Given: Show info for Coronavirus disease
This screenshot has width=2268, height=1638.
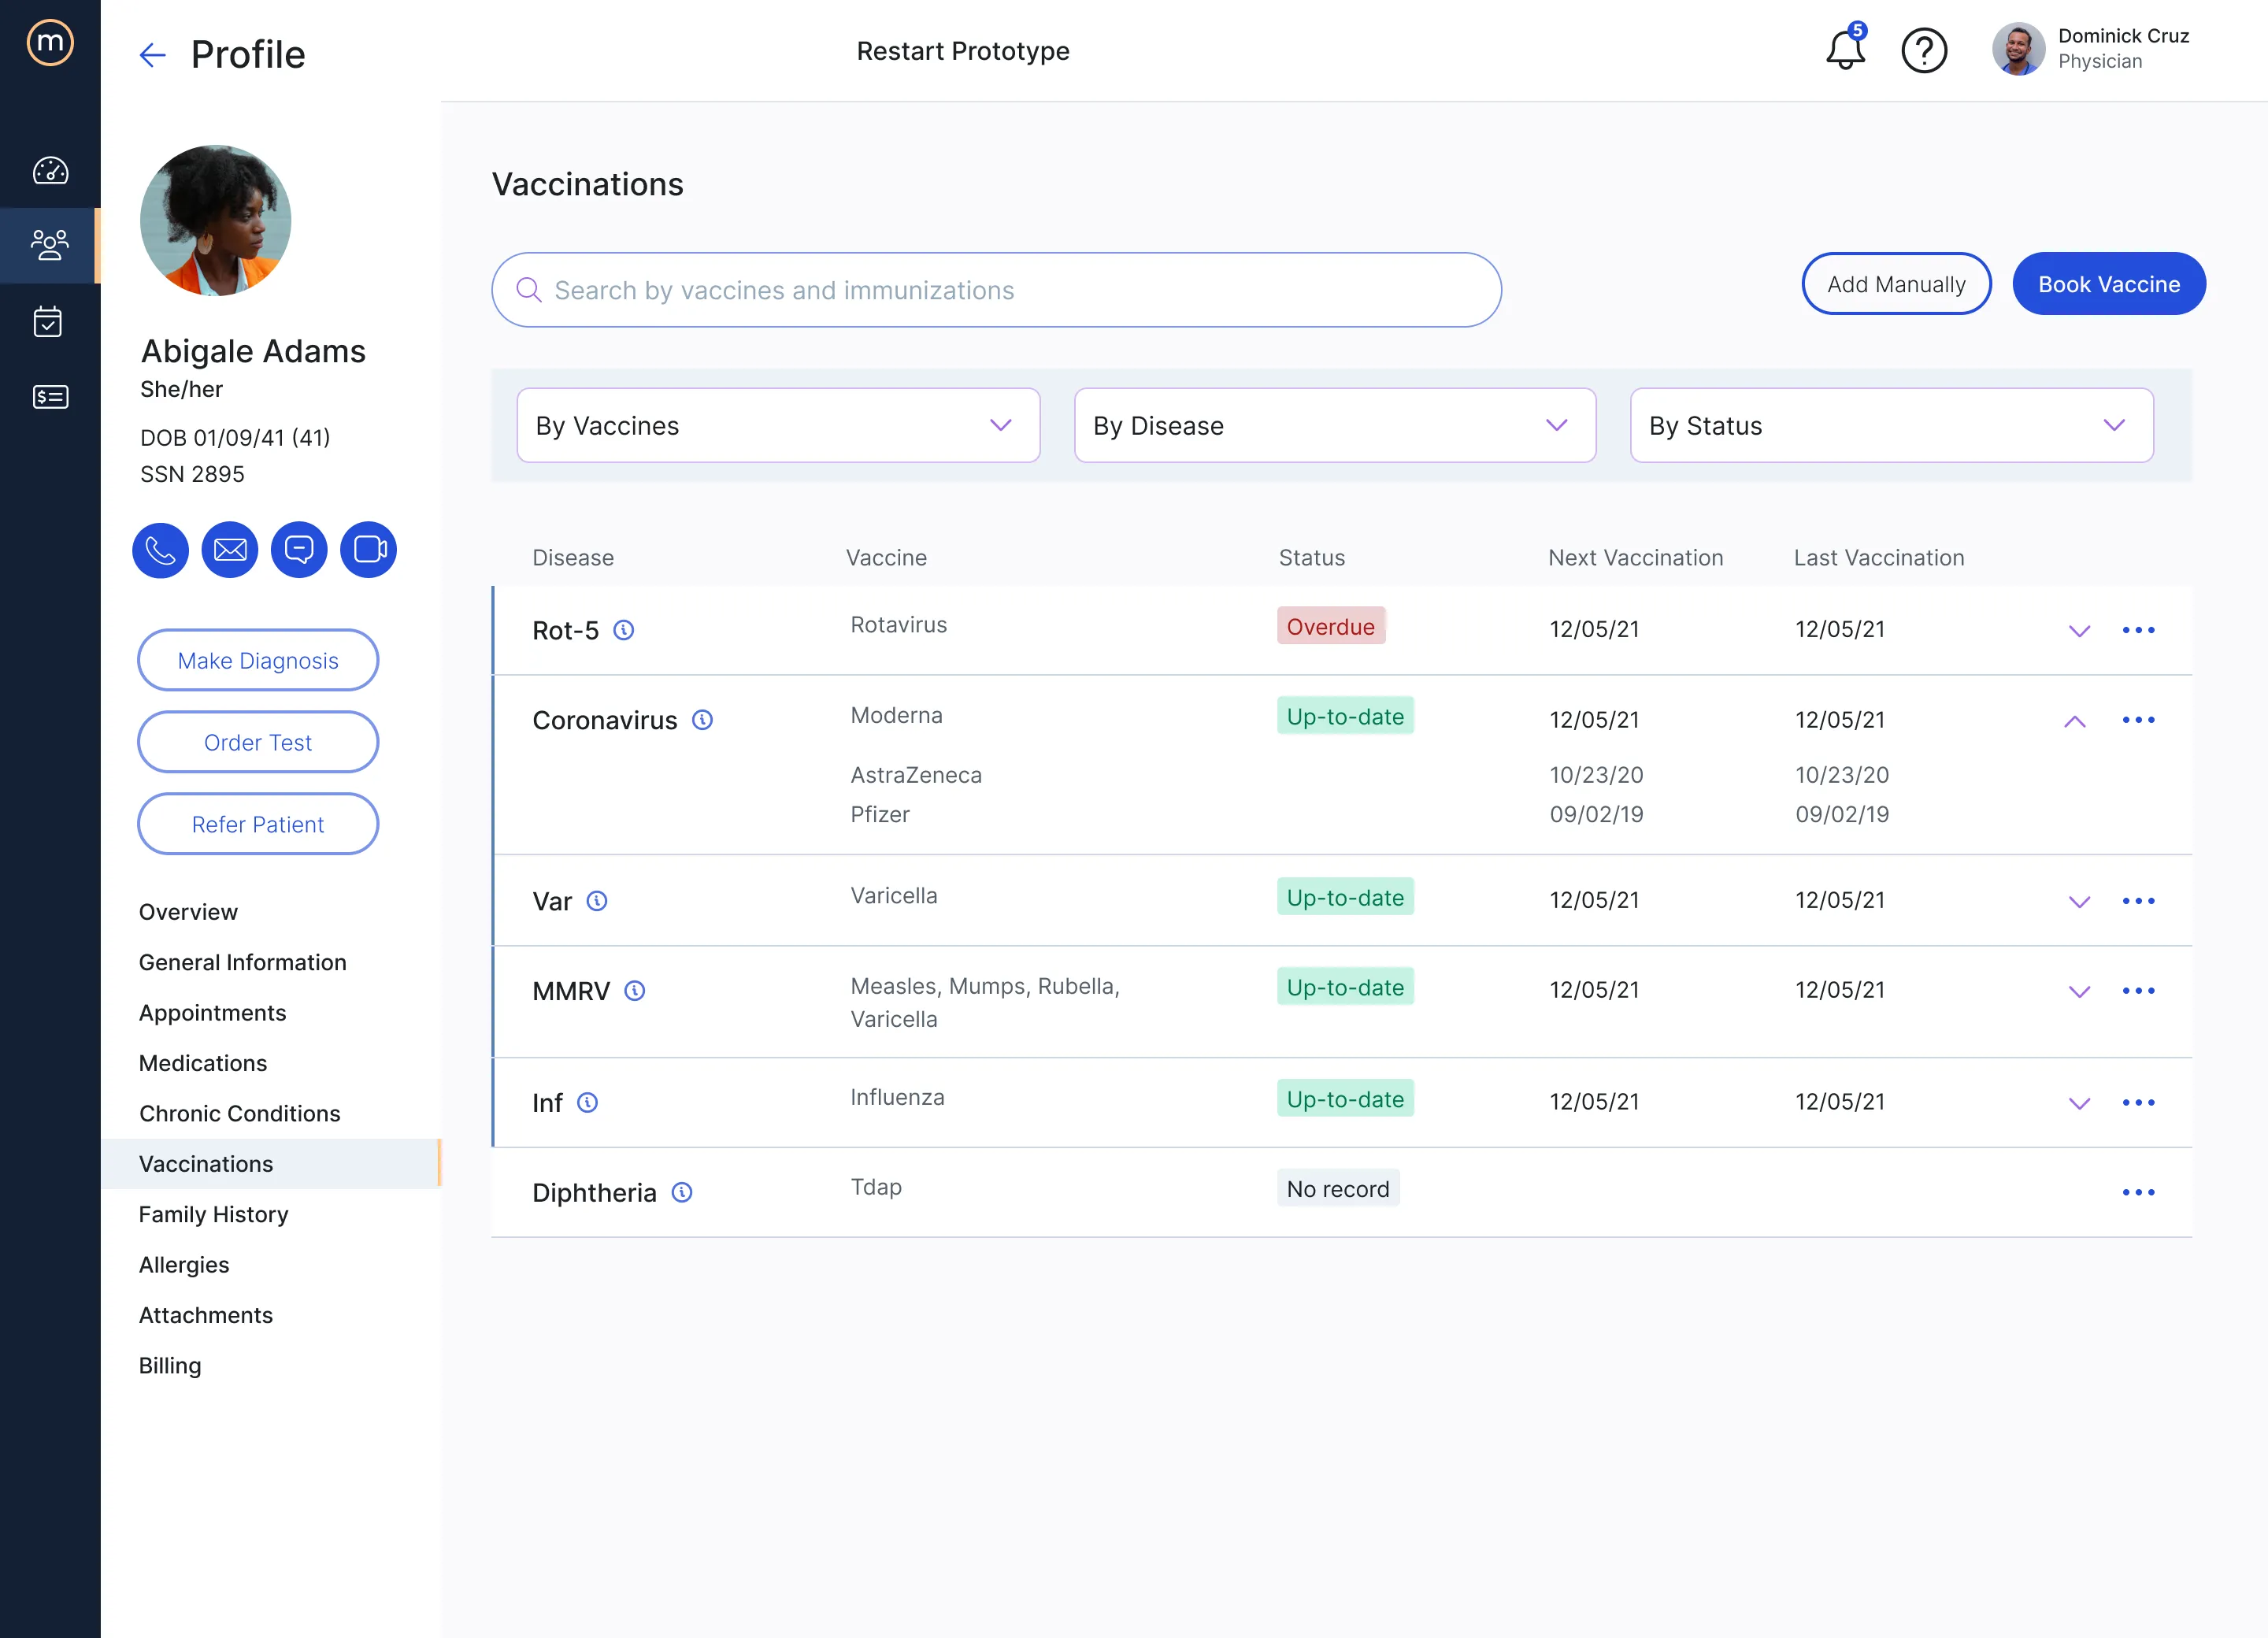Looking at the screenshot, I should [703, 720].
